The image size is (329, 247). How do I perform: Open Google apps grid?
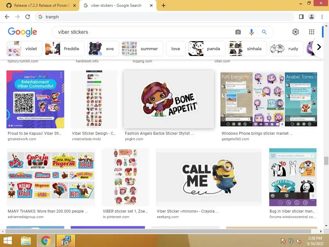(312, 32)
